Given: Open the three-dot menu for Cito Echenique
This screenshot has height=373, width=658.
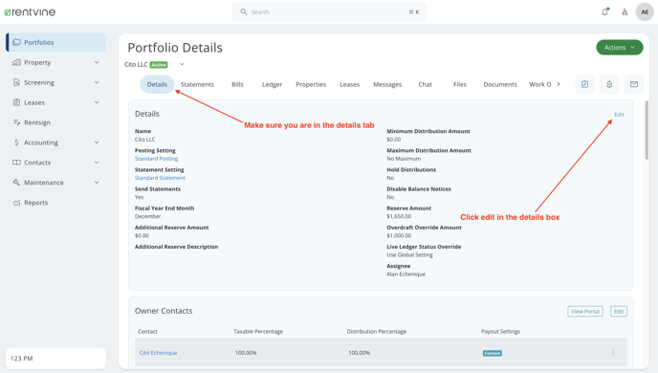Looking at the screenshot, I should pos(613,353).
